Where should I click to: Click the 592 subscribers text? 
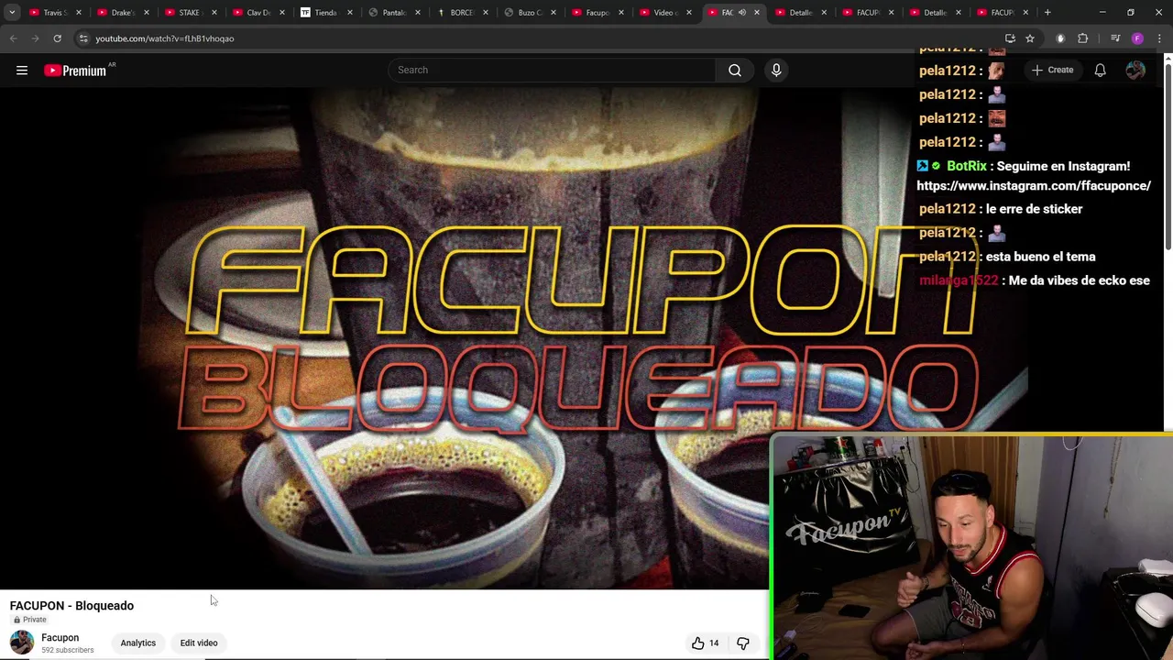point(68,650)
